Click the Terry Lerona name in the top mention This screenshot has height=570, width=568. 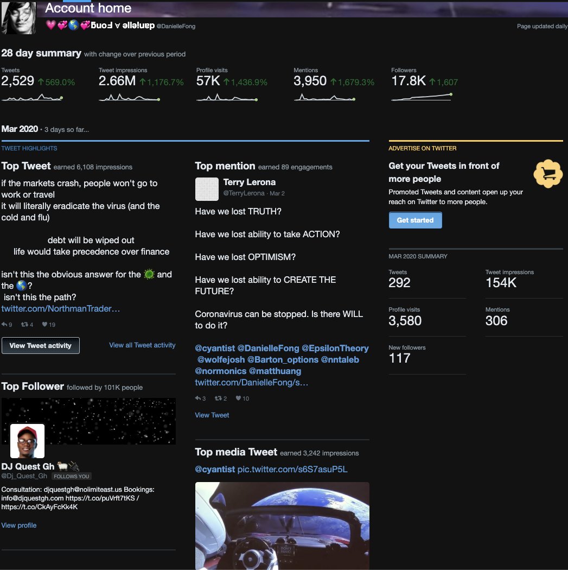click(x=249, y=182)
